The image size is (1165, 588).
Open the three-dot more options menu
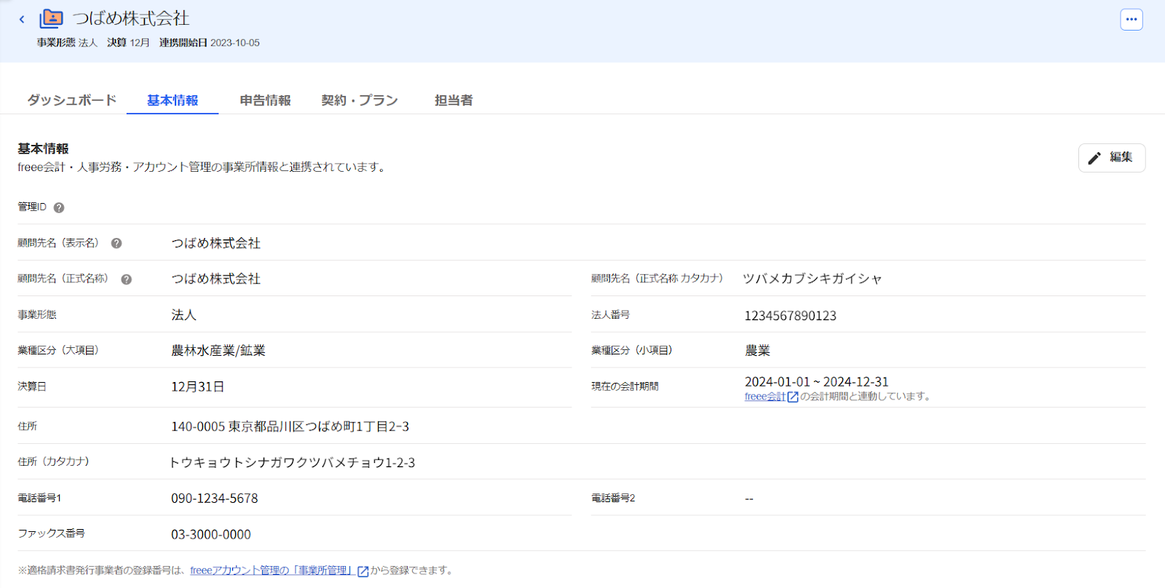tap(1132, 20)
